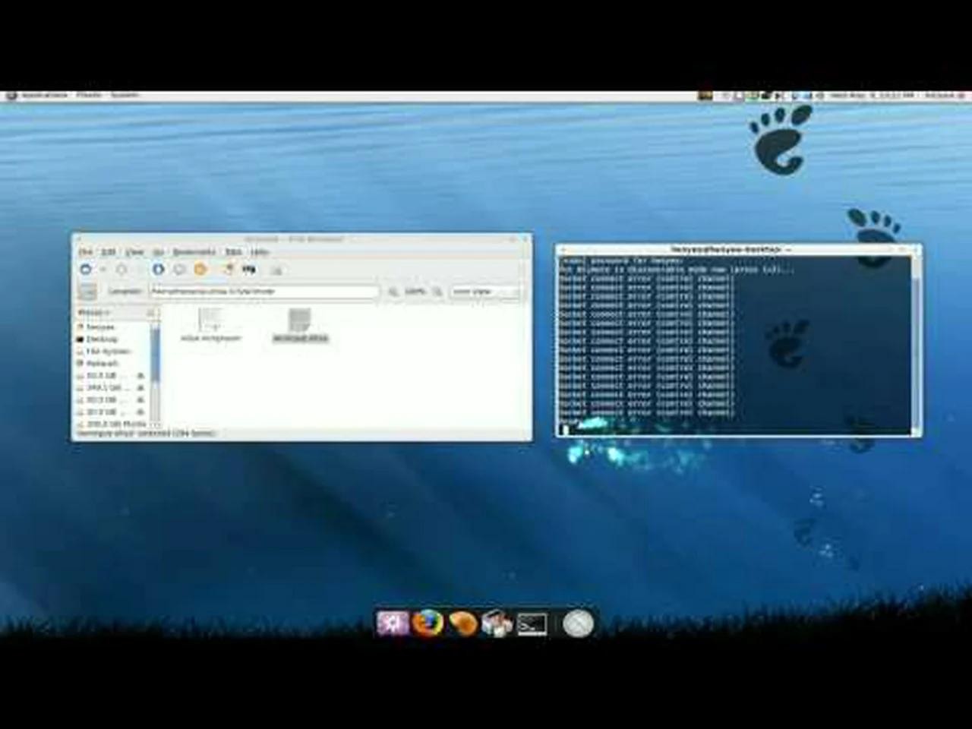Go to the Home folder via toolbar icon
The height and width of the screenshot is (729, 972).
coord(200,270)
